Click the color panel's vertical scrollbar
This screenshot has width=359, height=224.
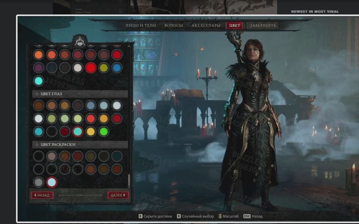coord(129,180)
